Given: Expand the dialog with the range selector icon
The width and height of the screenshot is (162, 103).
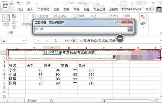Looking at the screenshot, I should click(x=130, y=29).
